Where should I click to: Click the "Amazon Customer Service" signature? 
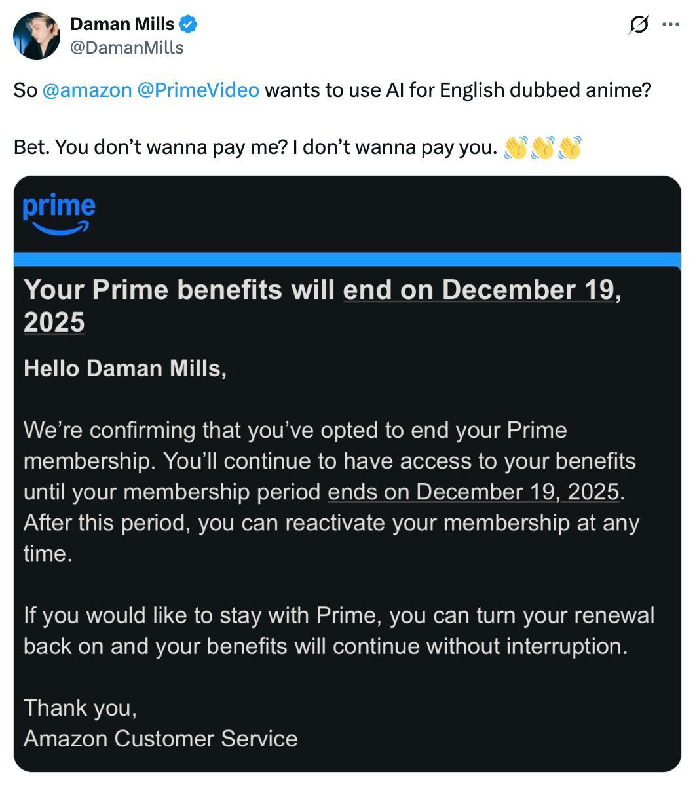(x=160, y=739)
